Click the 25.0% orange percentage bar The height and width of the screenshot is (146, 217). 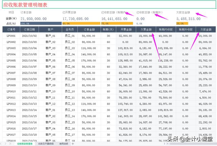182,23
